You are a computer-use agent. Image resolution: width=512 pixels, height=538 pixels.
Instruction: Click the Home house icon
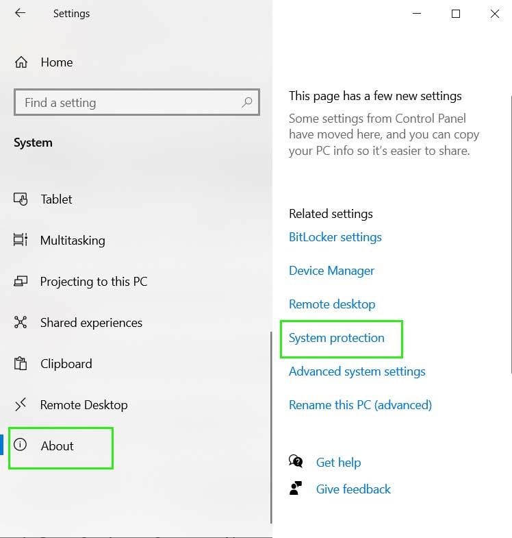tap(21, 62)
